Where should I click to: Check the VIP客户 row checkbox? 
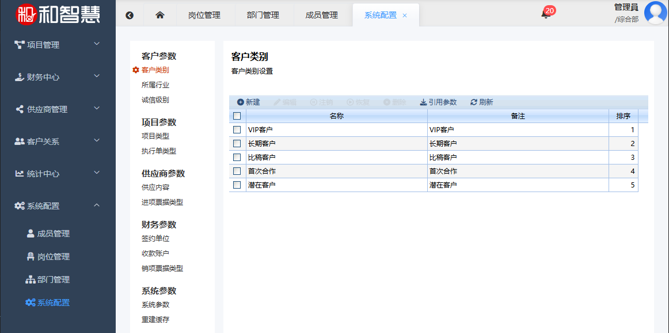[x=237, y=129]
